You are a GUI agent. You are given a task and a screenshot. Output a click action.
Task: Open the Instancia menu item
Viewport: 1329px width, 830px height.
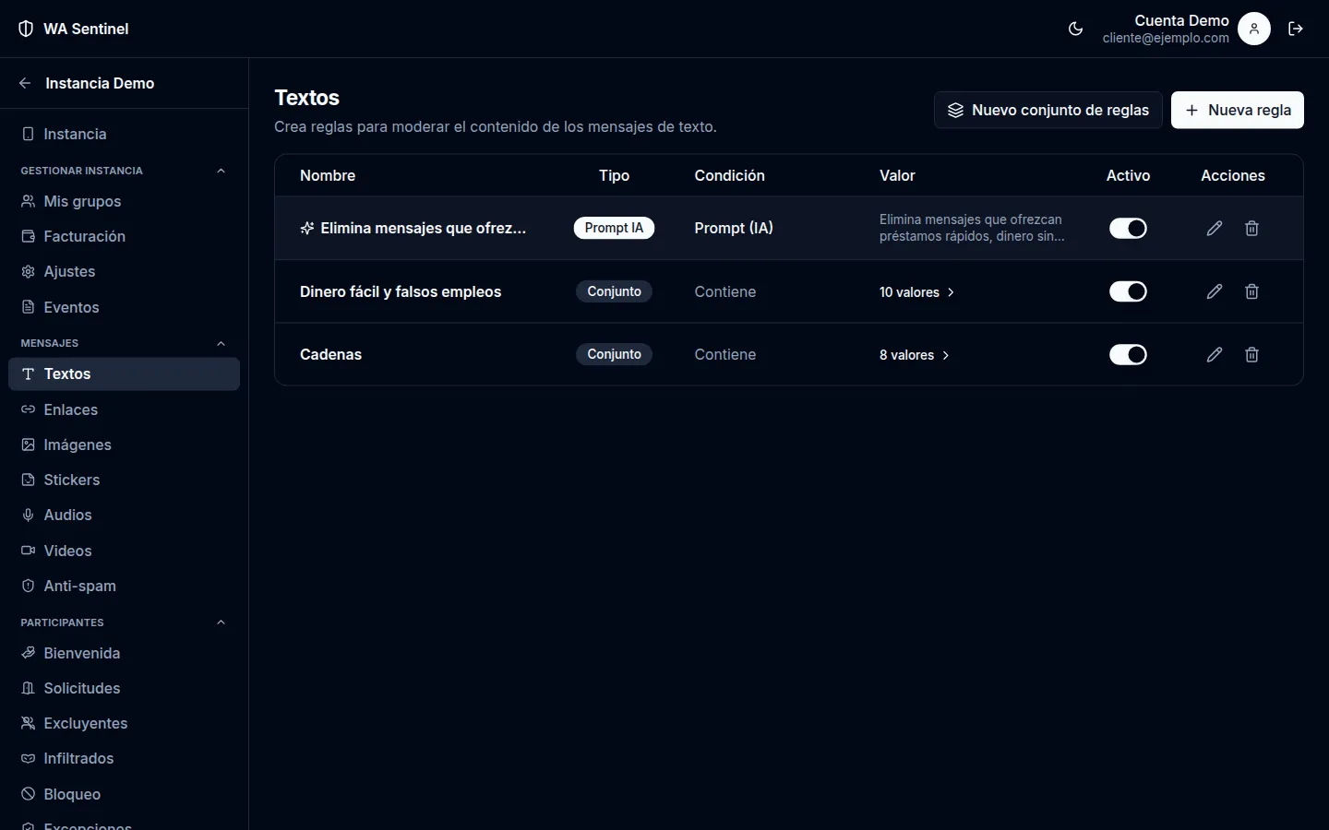124,134
